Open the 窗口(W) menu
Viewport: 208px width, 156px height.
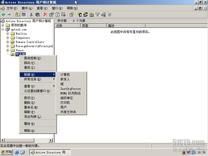click(57, 8)
